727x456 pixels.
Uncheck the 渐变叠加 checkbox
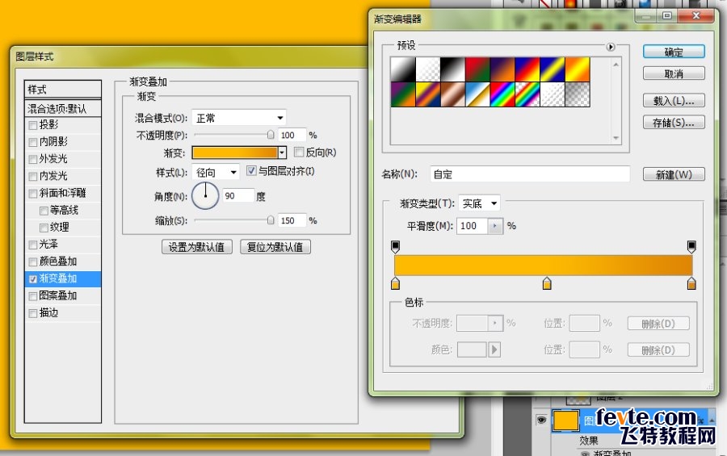(33, 279)
